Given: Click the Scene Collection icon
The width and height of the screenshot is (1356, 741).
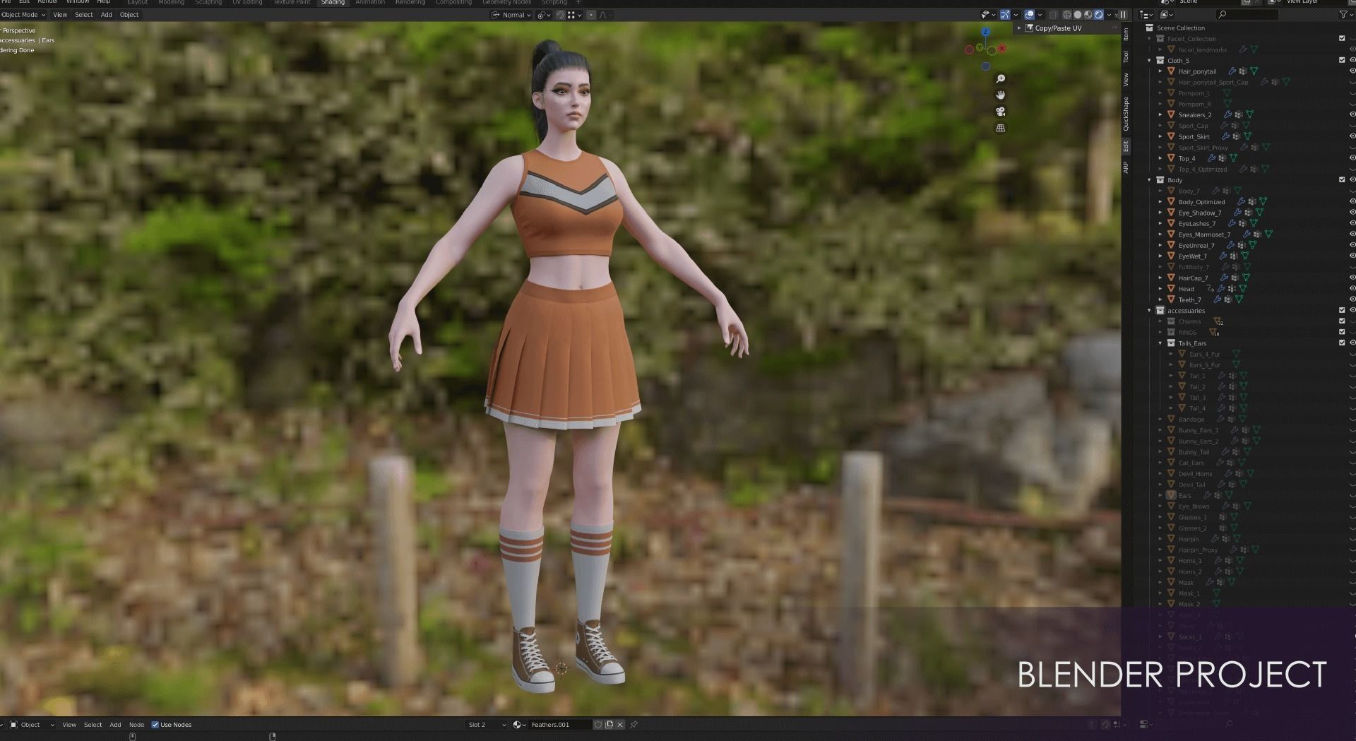Looking at the screenshot, I should click(x=1149, y=28).
